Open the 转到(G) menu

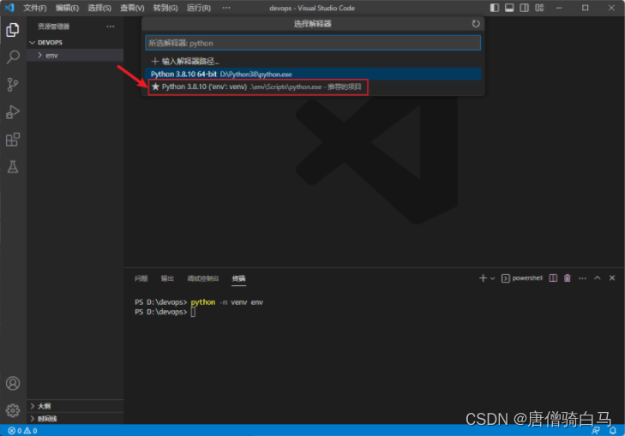[x=165, y=8]
